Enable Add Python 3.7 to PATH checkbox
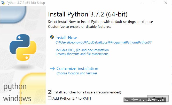 (50, 98)
